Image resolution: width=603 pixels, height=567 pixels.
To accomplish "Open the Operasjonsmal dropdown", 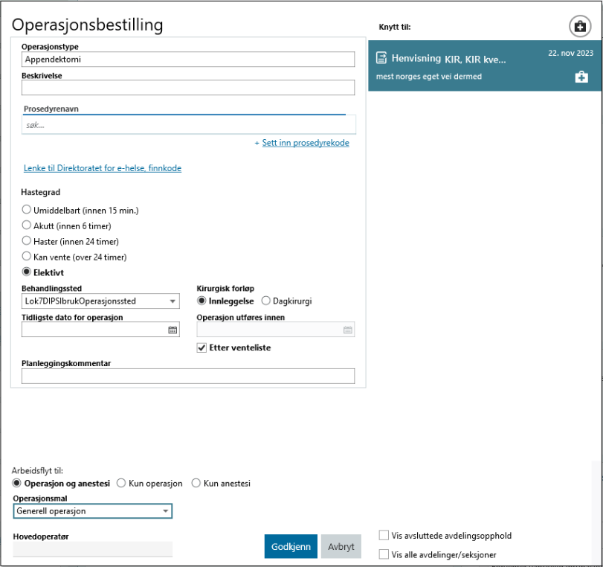I will coord(167,511).
